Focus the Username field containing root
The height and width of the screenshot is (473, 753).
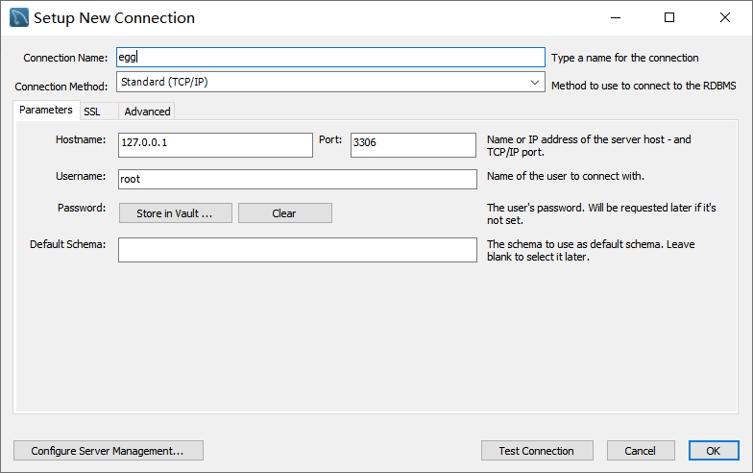pos(298,179)
